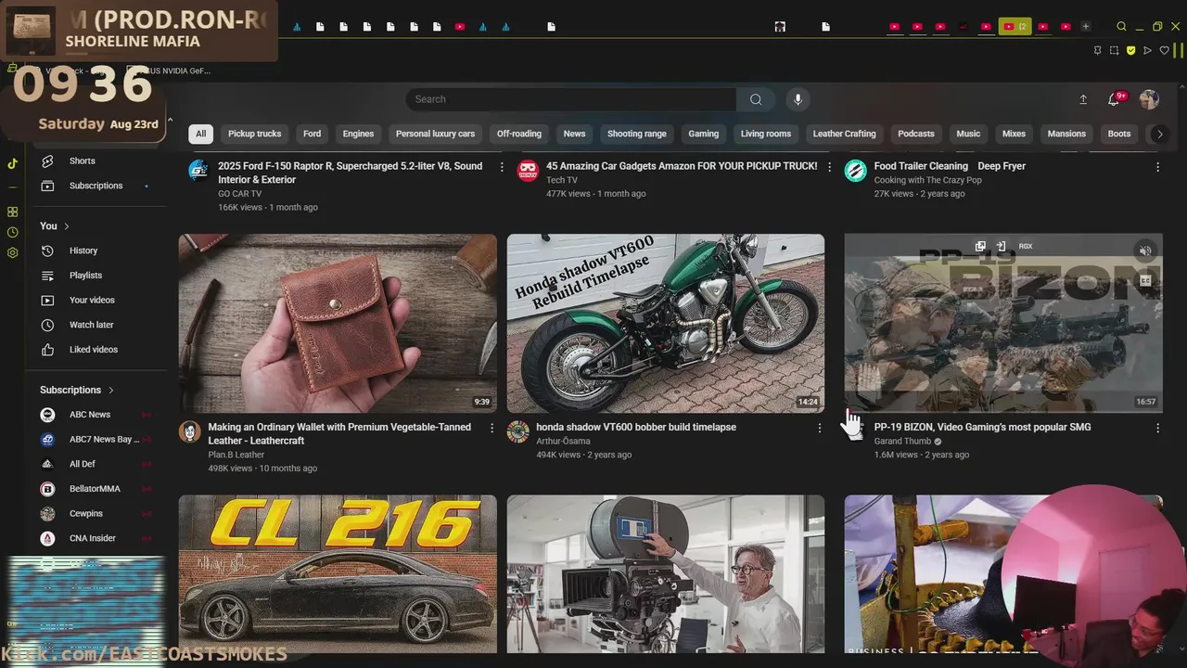Select the Podcasts filter chip
The width and height of the screenshot is (1187, 668).
click(916, 134)
